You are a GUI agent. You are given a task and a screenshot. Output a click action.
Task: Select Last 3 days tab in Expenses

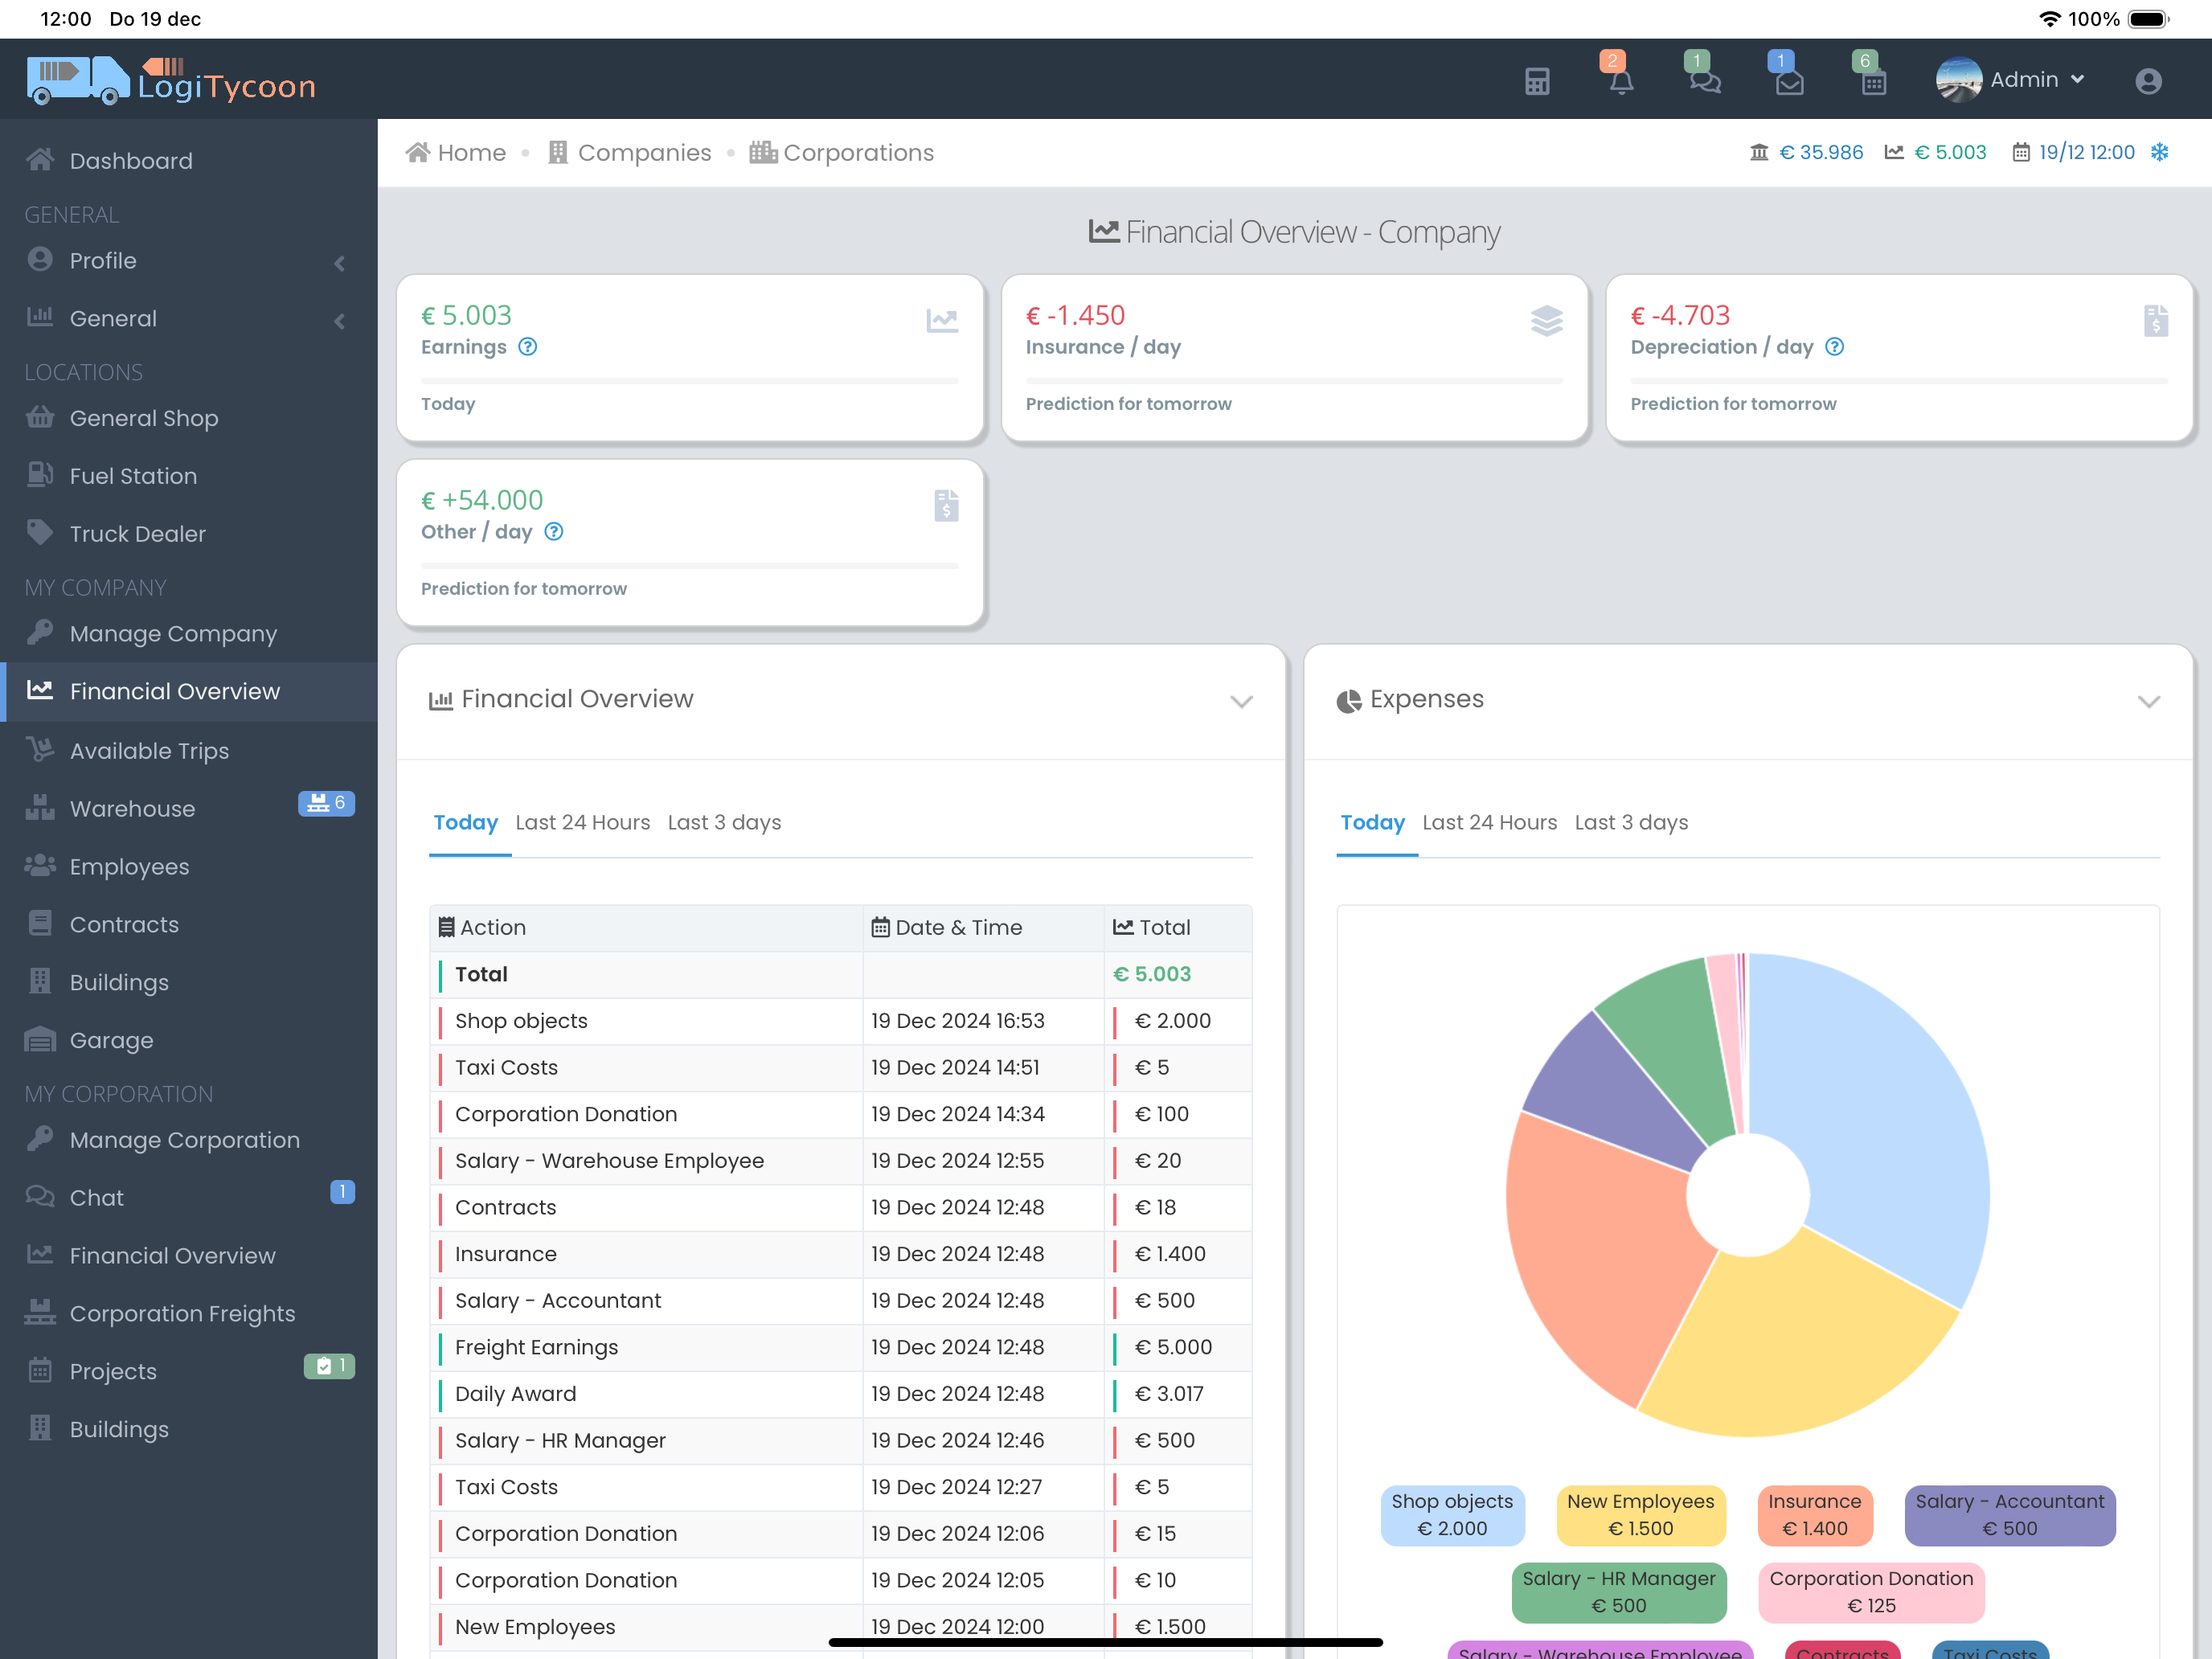coord(1631,822)
